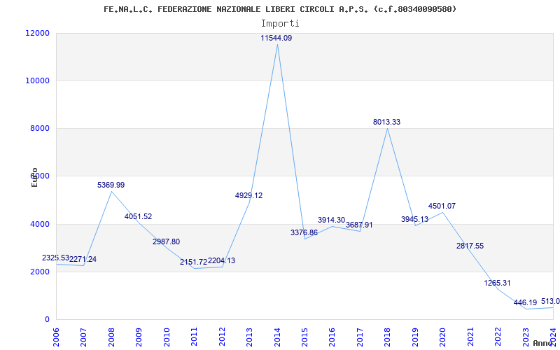Click the x-axis year 2018

388,337
